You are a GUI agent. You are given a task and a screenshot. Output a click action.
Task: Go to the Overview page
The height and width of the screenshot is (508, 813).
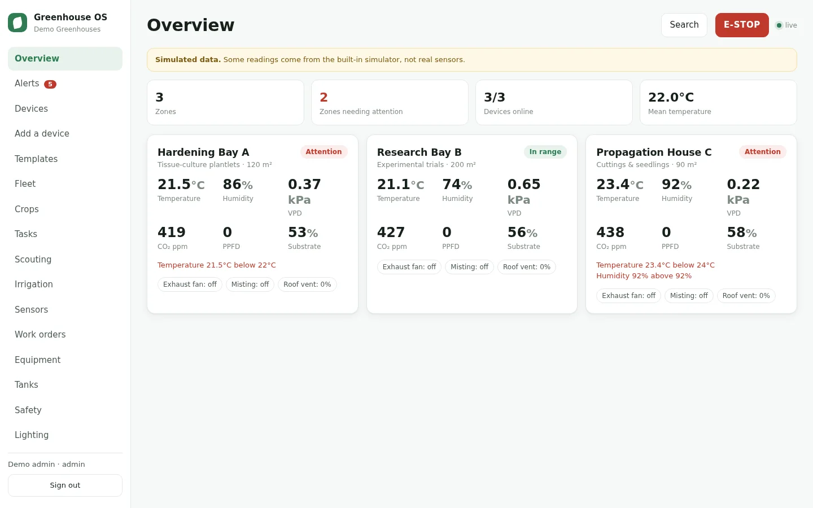[65, 59]
